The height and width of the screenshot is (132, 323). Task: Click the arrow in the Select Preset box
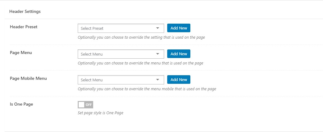click(x=158, y=28)
